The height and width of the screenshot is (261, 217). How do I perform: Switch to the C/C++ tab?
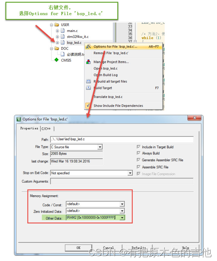(47, 129)
